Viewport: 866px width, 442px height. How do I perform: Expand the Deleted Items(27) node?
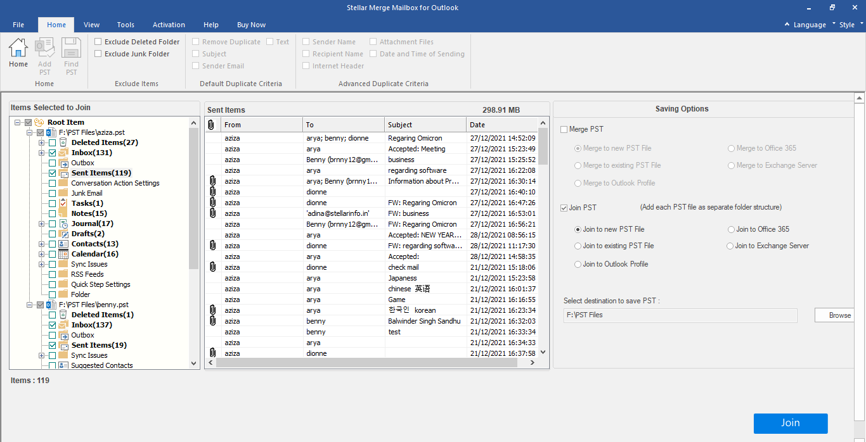pos(42,142)
